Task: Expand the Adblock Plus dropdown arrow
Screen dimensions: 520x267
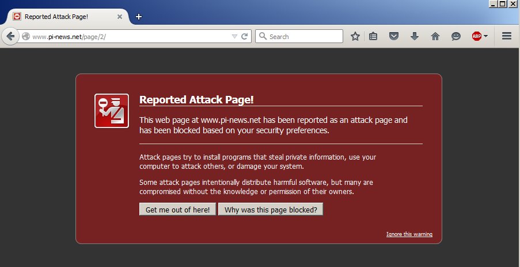Action: (486, 36)
